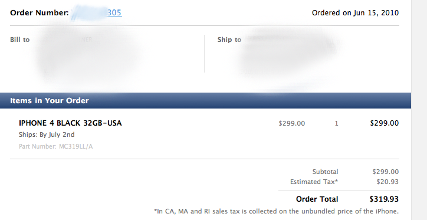Click the CA, MA and RI sales tax footnote
The image size is (427, 220).
click(276, 211)
